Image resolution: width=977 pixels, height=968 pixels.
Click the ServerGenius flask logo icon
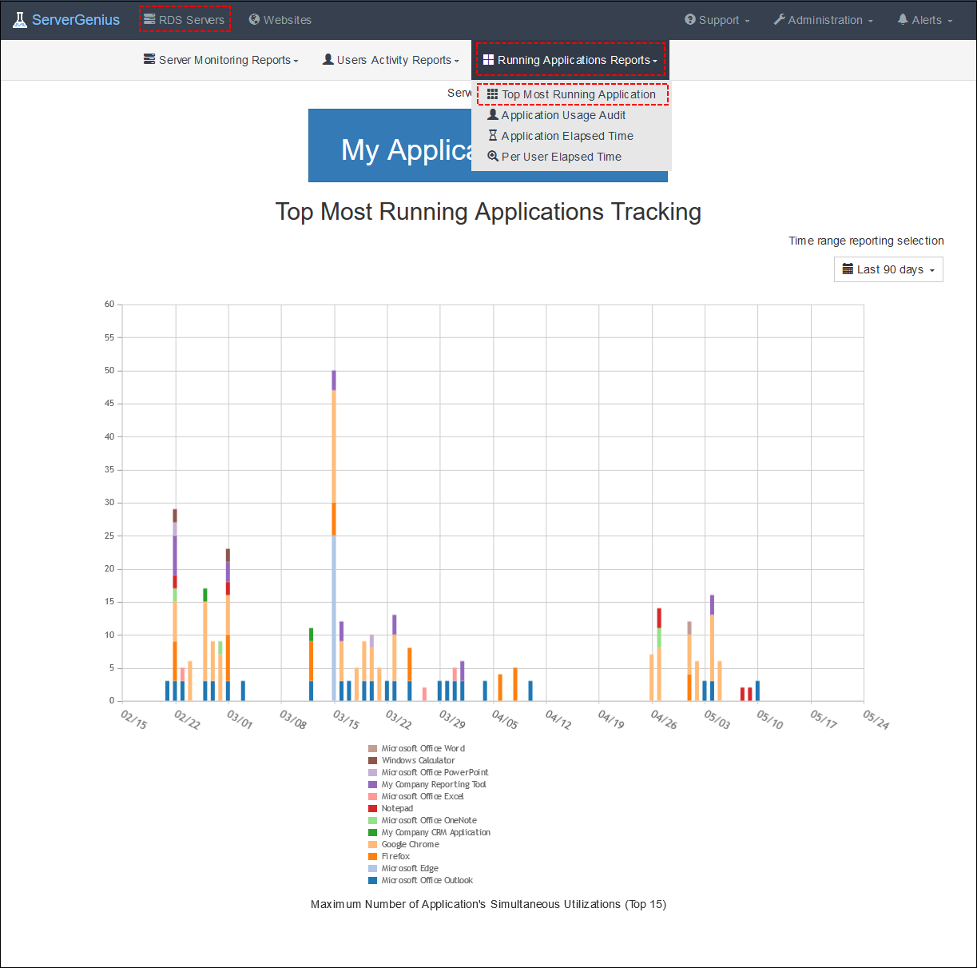[18, 18]
